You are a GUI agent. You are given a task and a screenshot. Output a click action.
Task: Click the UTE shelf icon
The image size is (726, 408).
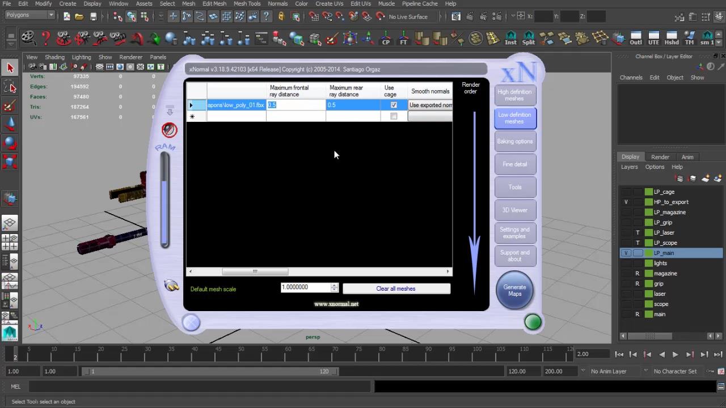(x=654, y=39)
